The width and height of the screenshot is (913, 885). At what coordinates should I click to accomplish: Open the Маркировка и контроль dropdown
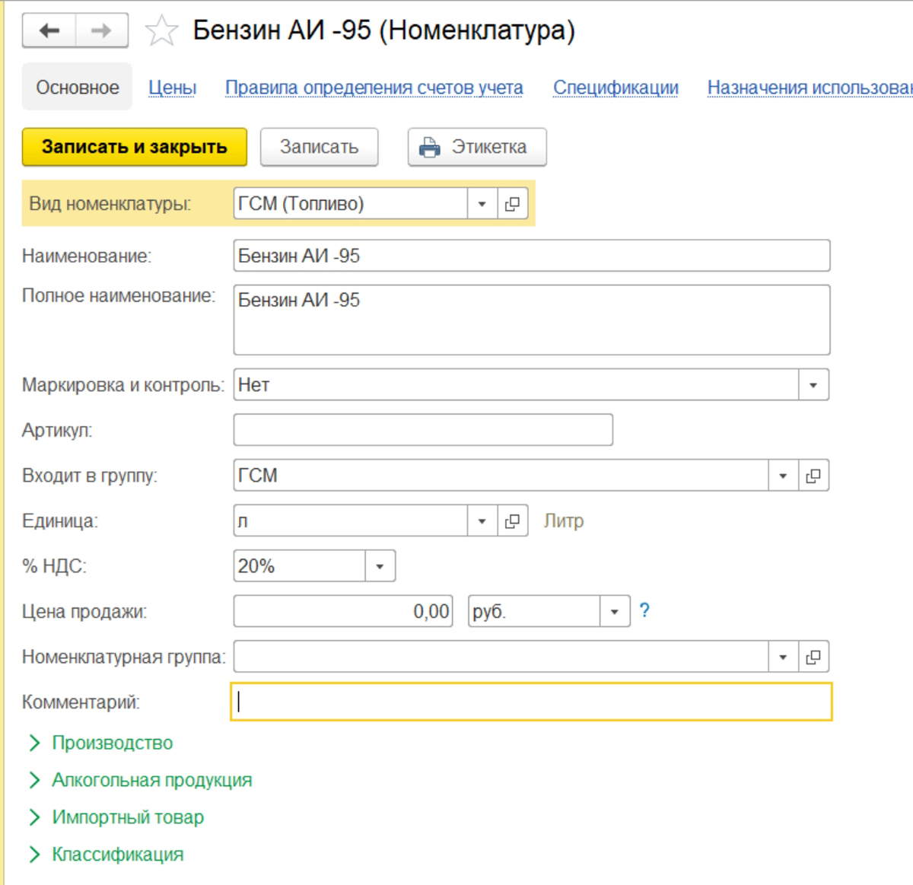pyautogui.click(x=813, y=385)
